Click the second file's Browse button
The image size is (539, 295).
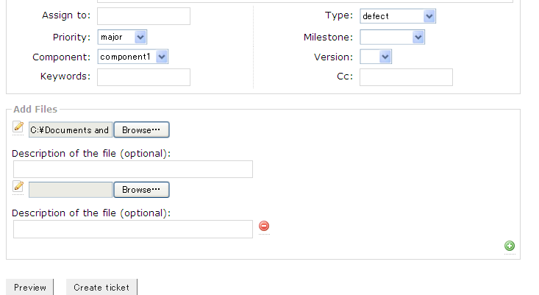point(141,190)
